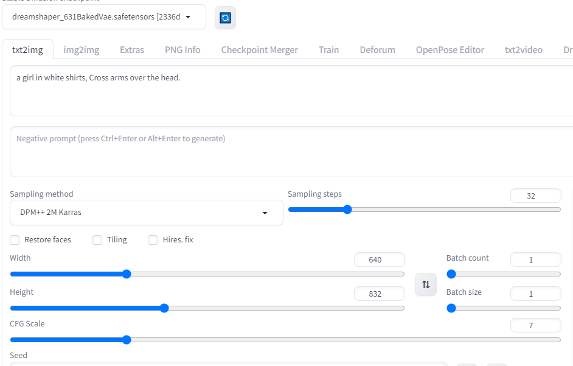Open the Train tab

point(329,50)
